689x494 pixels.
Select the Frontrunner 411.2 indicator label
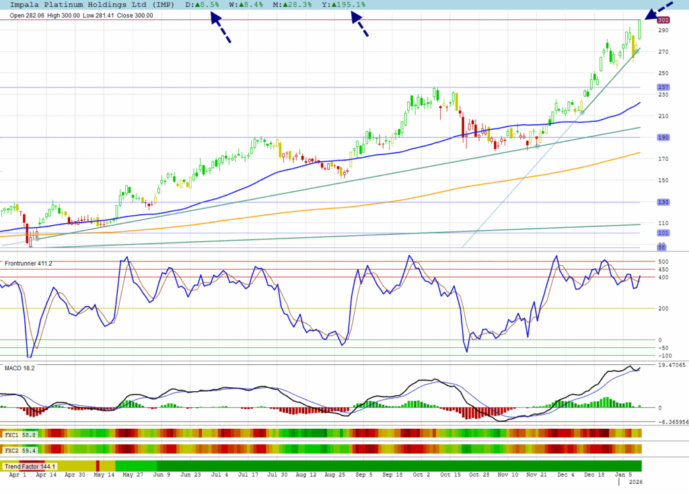tap(28, 263)
